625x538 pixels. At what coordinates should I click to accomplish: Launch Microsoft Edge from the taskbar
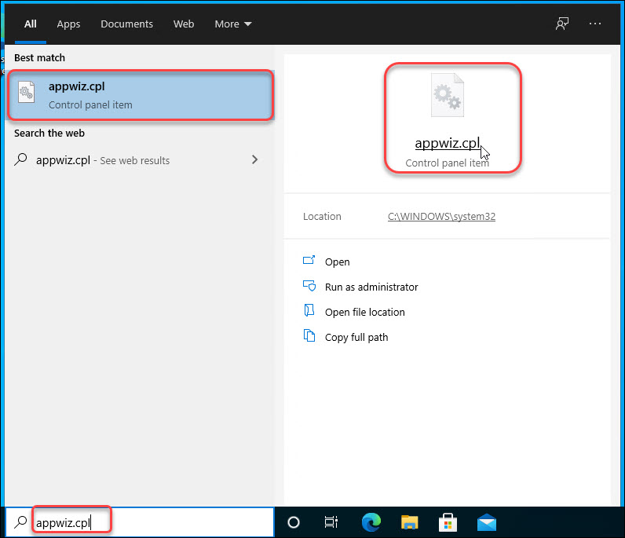coord(371,522)
